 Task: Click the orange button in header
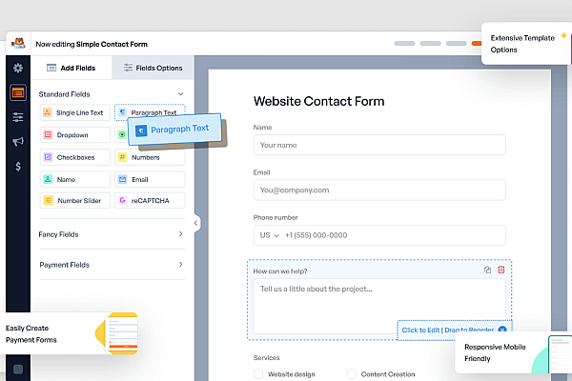tap(477, 44)
